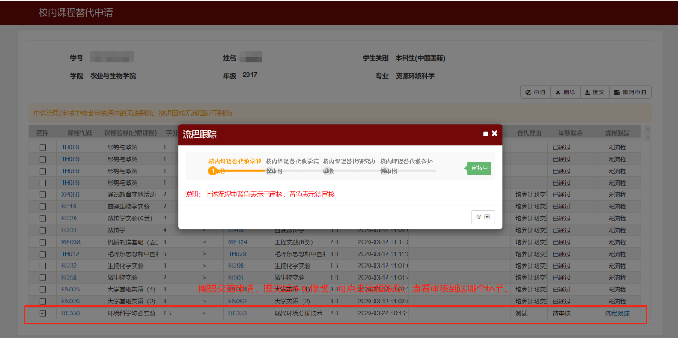Maximize the 流程跟踪 dialog

[486, 134]
